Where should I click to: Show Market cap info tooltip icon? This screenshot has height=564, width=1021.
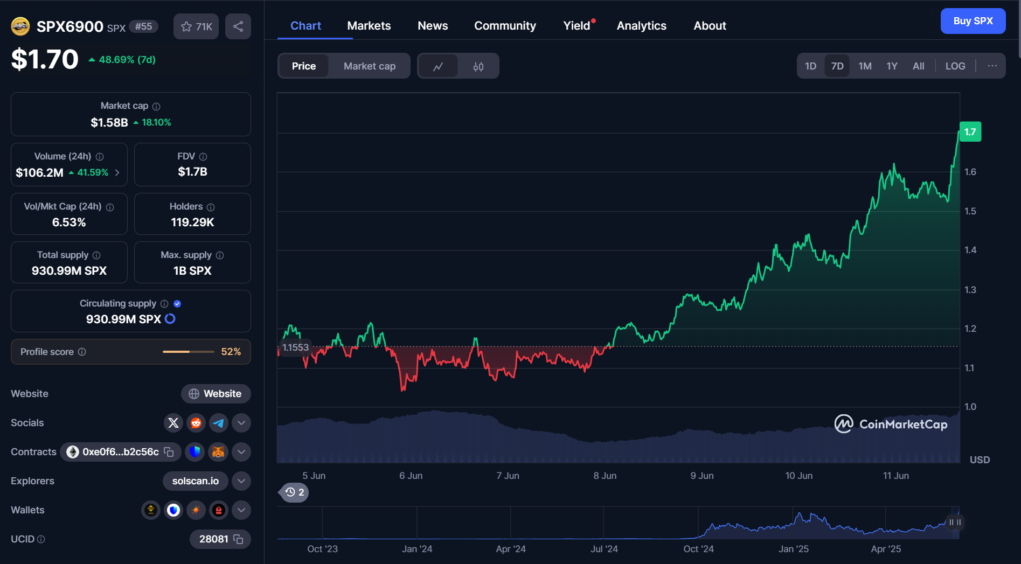pyautogui.click(x=156, y=107)
